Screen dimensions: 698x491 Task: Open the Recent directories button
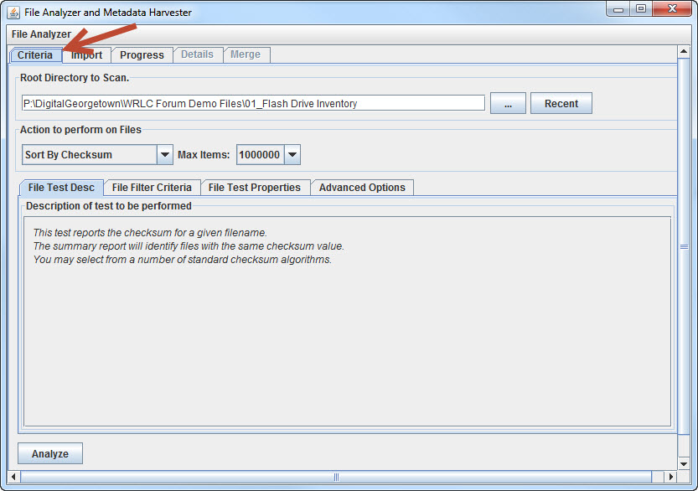click(561, 104)
